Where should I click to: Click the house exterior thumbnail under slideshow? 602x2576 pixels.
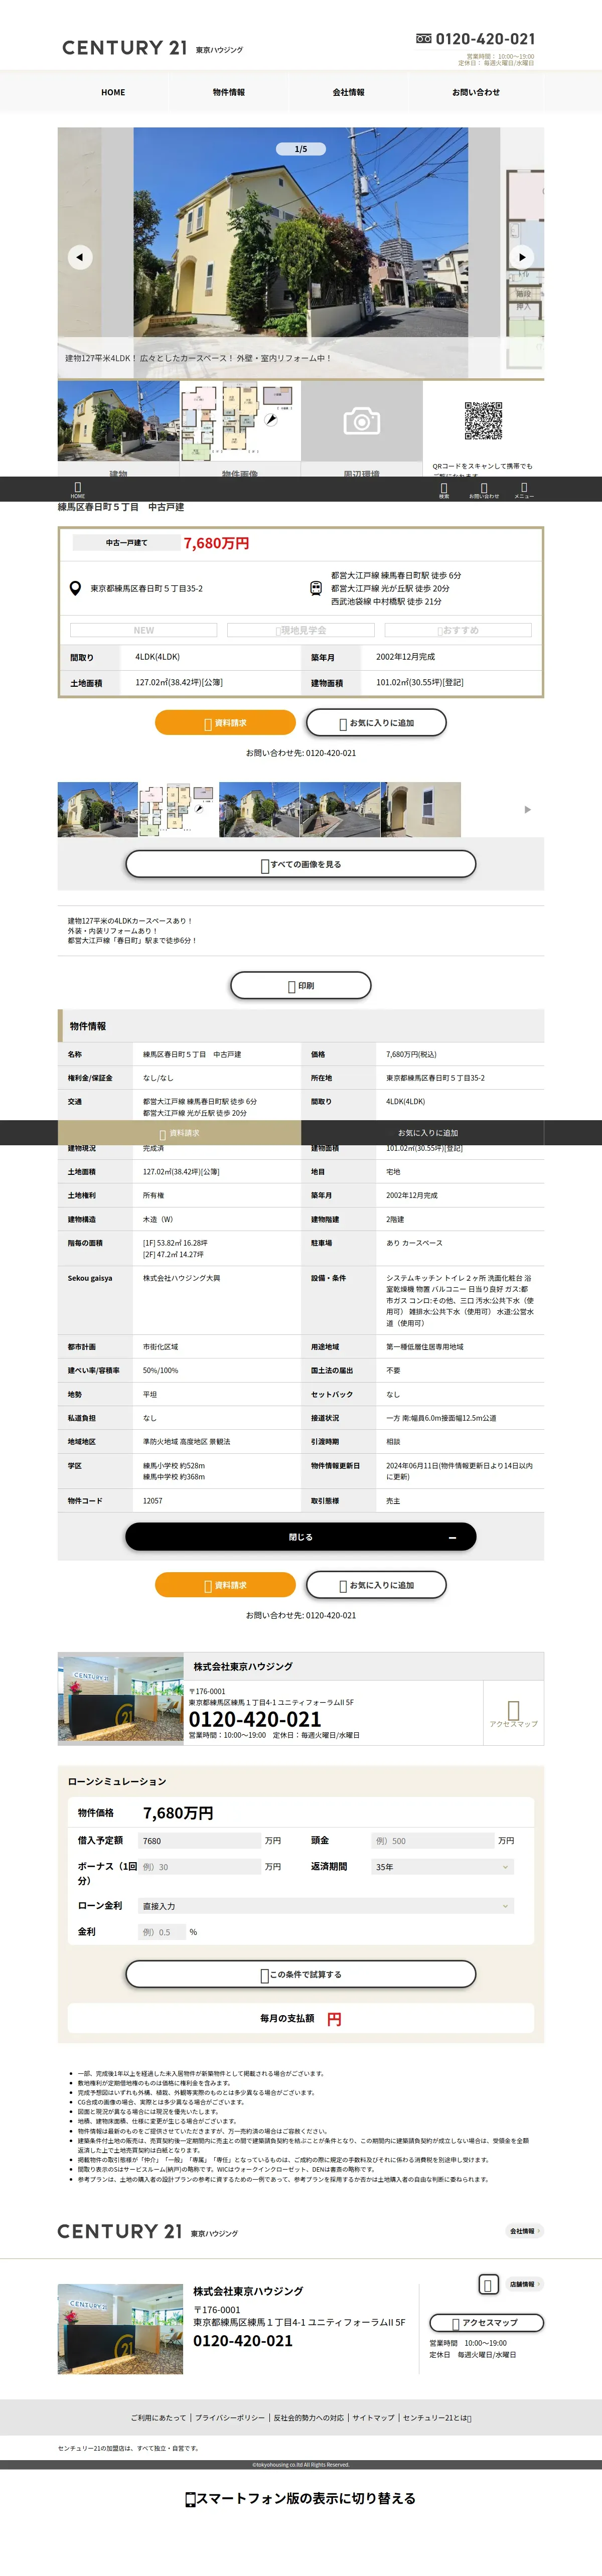118,421
